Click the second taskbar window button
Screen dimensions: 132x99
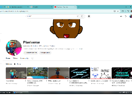point(21,93)
